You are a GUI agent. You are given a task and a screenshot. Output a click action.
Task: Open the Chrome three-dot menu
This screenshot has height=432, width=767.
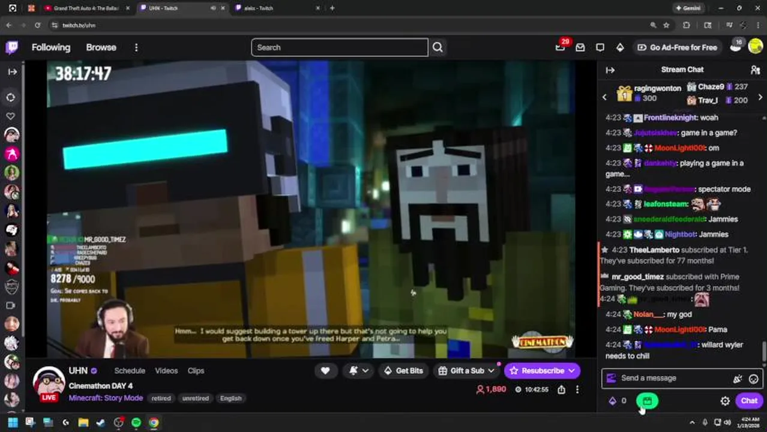pos(759,25)
